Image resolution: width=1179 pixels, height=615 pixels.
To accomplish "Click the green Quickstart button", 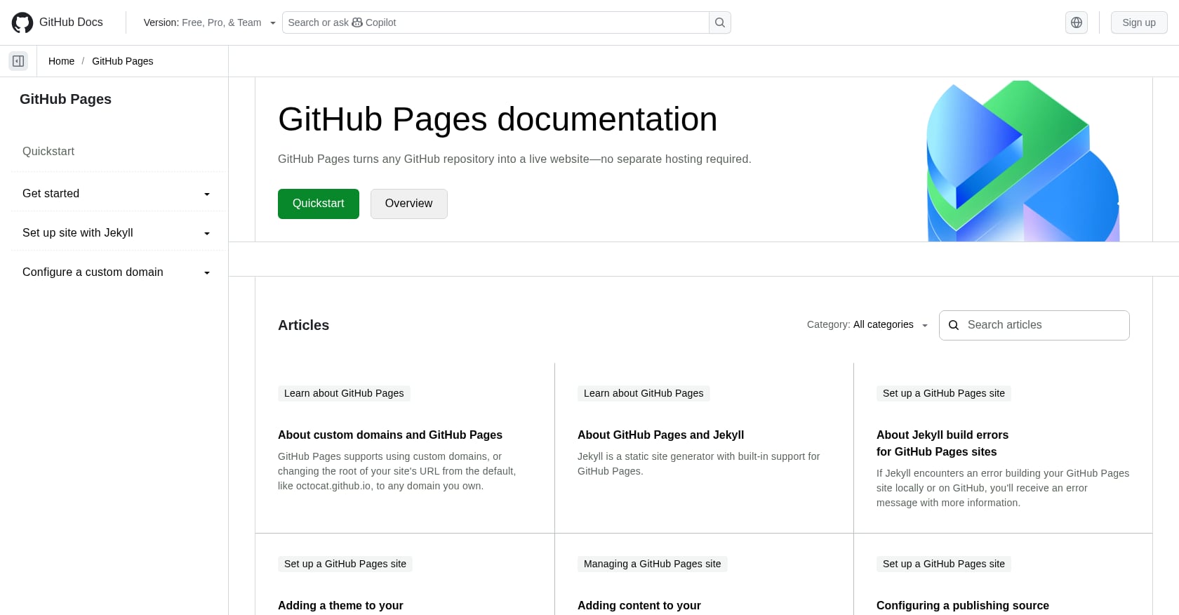I will [x=319, y=204].
